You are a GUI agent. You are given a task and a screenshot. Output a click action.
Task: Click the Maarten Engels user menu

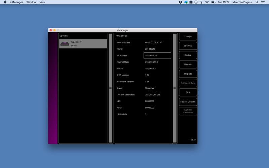[x=242, y=2]
